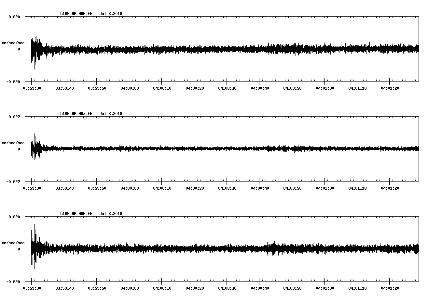The width and height of the screenshot is (442, 300).
Task: Click 04:01:10 time label under HNZ plot
Action: (357, 188)
